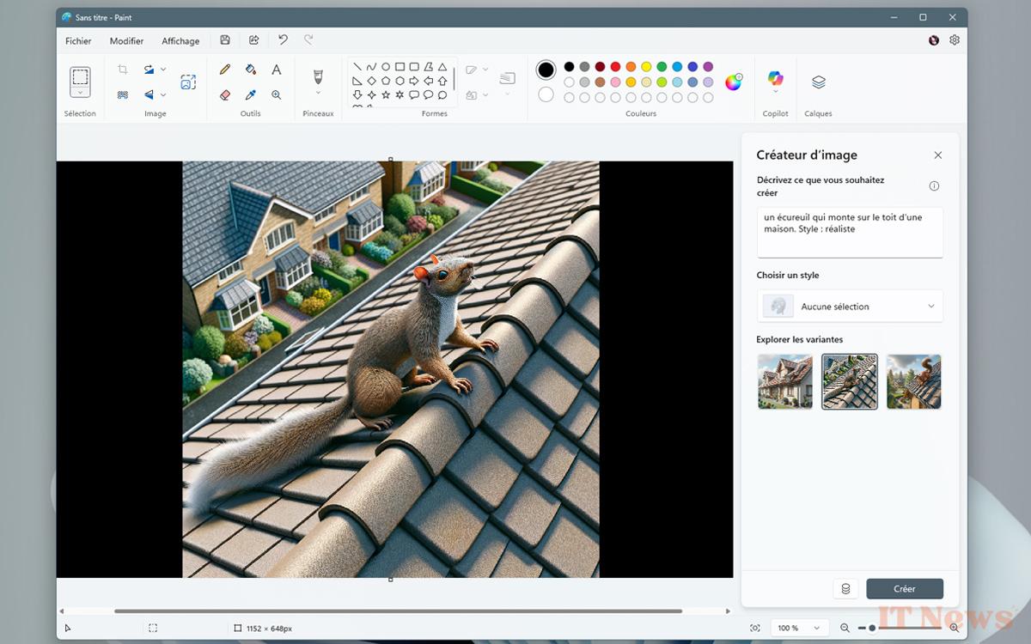Select the Pencil tool
The width and height of the screenshot is (1031, 644).
(225, 70)
